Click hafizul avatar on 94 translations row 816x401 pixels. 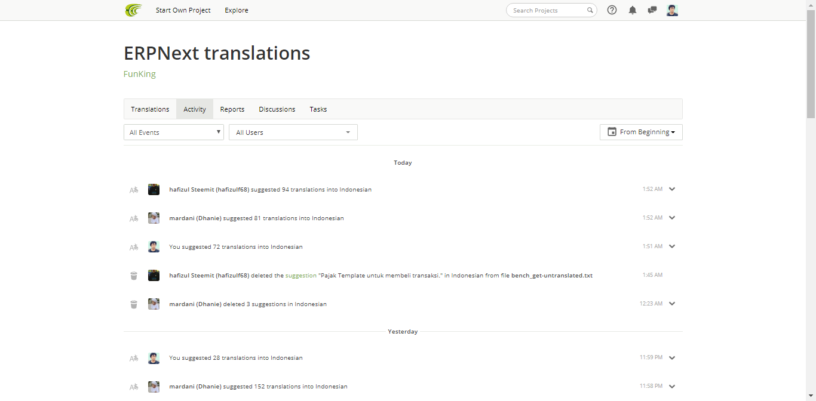click(154, 190)
